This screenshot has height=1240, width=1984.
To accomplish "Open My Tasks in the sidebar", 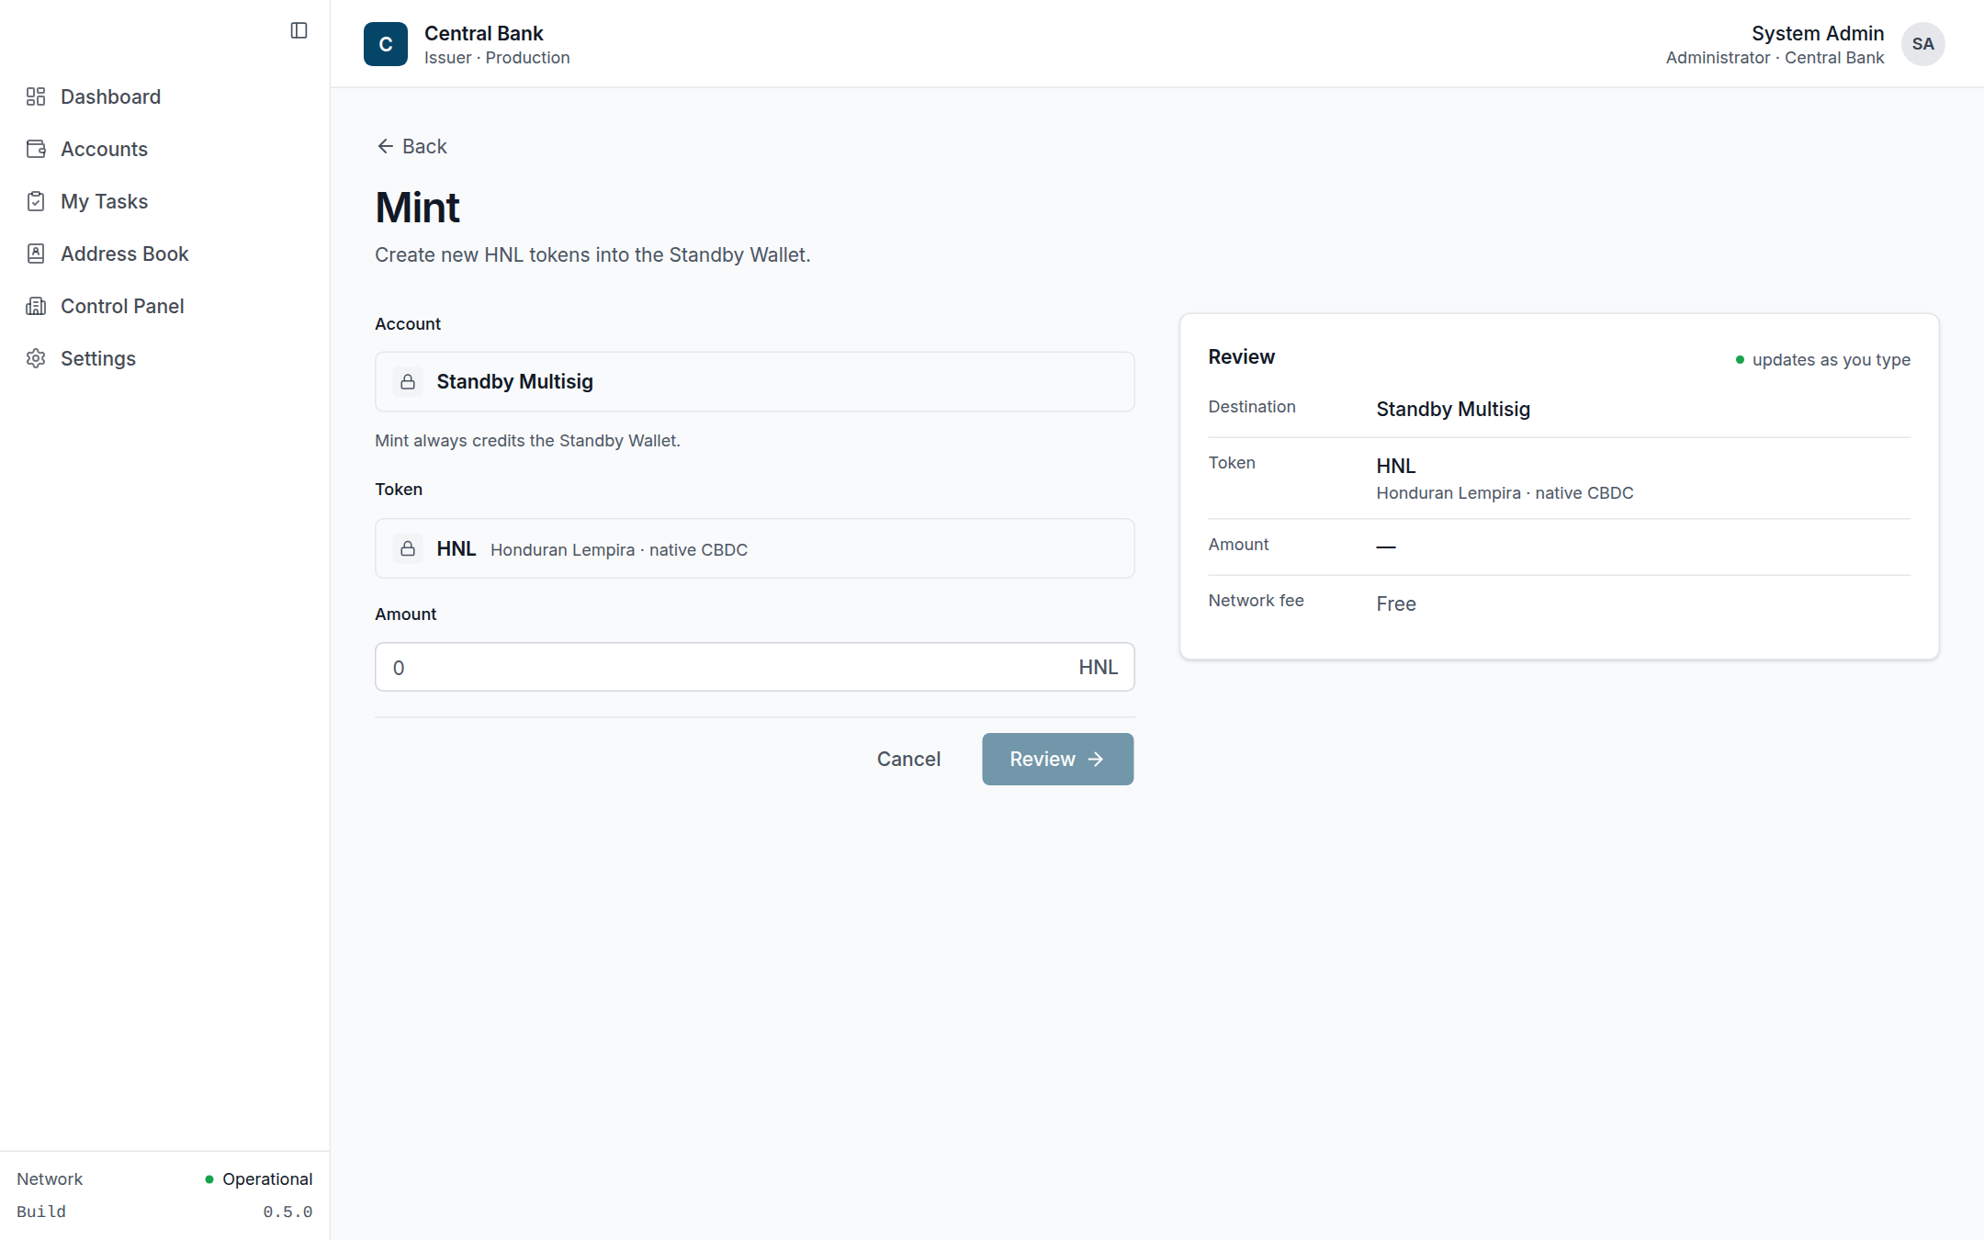I will (165, 201).
